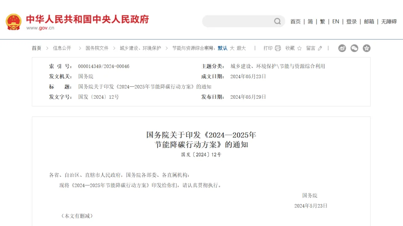Switch font size to 超大

tap(241, 48)
